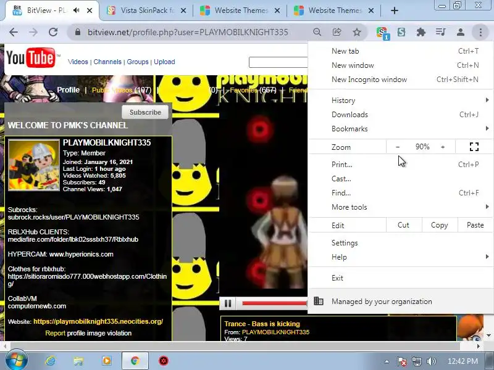Open Downloads from the menu

tap(400, 115)
